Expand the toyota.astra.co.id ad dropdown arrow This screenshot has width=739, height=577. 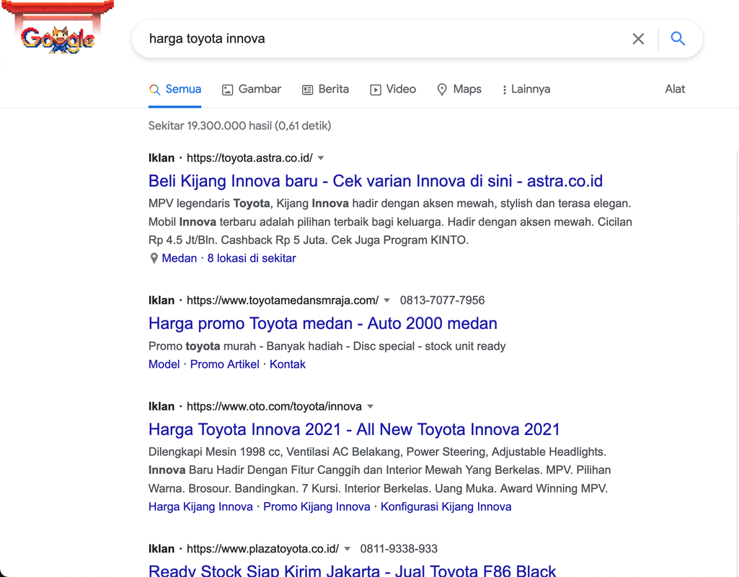click(321, 158)
